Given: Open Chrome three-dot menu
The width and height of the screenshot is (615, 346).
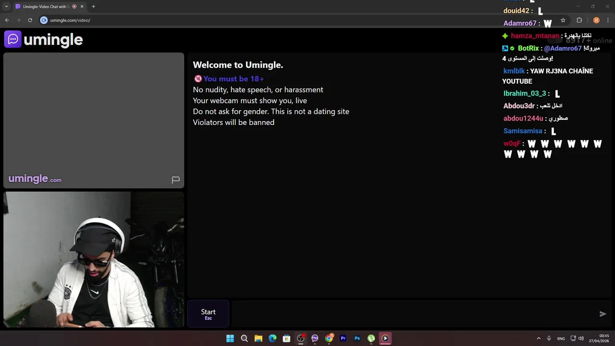Looking at the screenshot, I should [608, 20].
